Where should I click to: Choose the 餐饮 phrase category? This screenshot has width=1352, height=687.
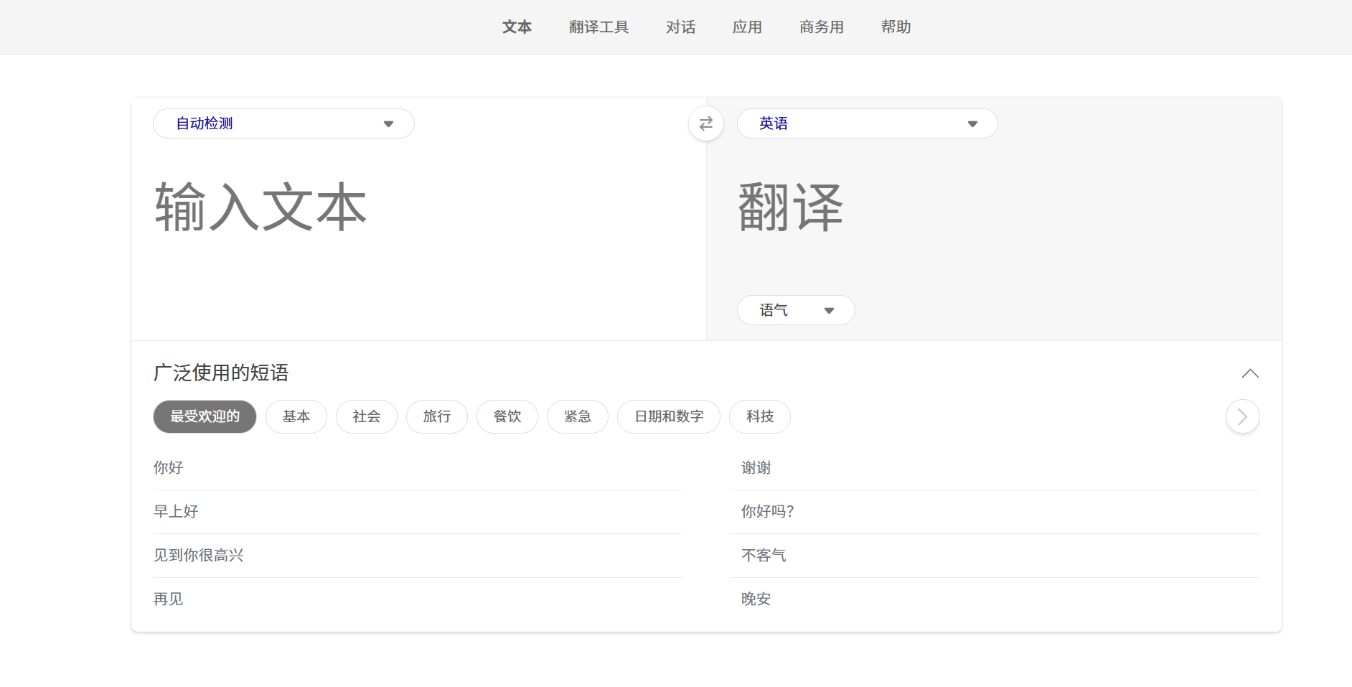(x=507, y=416)
